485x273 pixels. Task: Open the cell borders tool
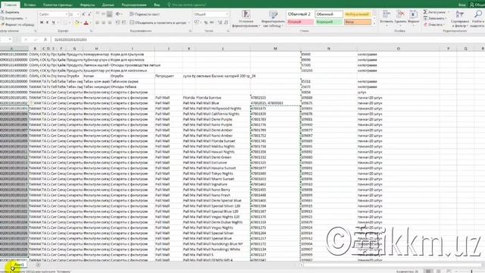click(x=64, y=23)
